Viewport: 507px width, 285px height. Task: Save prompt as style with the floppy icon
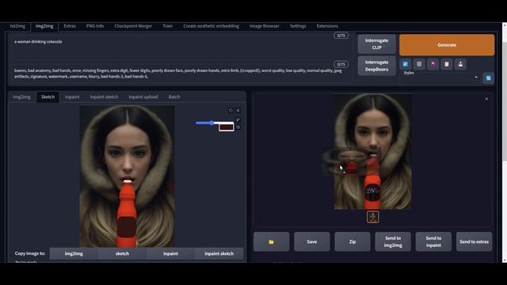click(x=460, y=64)
